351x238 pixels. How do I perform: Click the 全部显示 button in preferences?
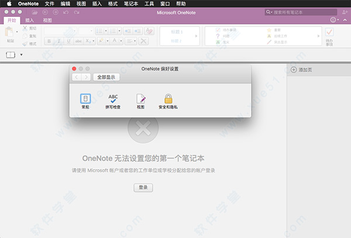tap(106, 77)
